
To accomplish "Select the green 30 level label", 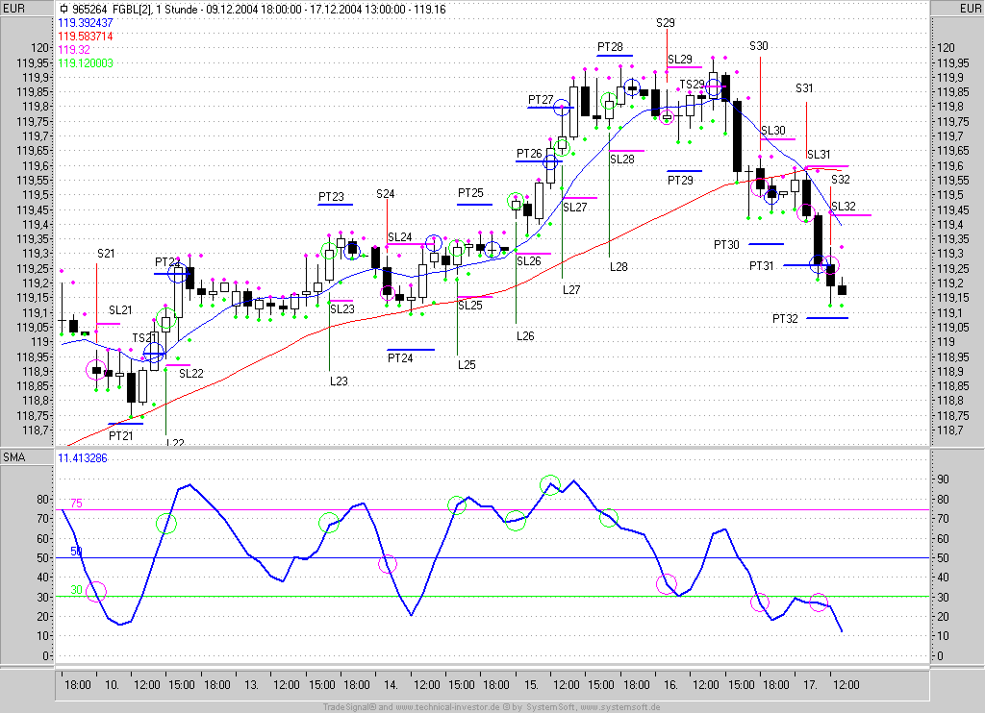I will tap(76, 590).
